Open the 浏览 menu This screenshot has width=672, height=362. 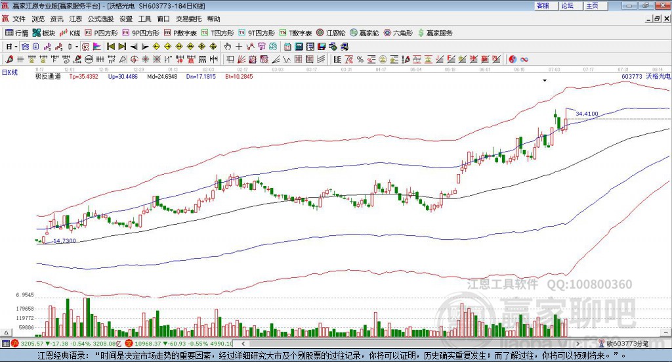pyautogui.click(x=37, y=19)
